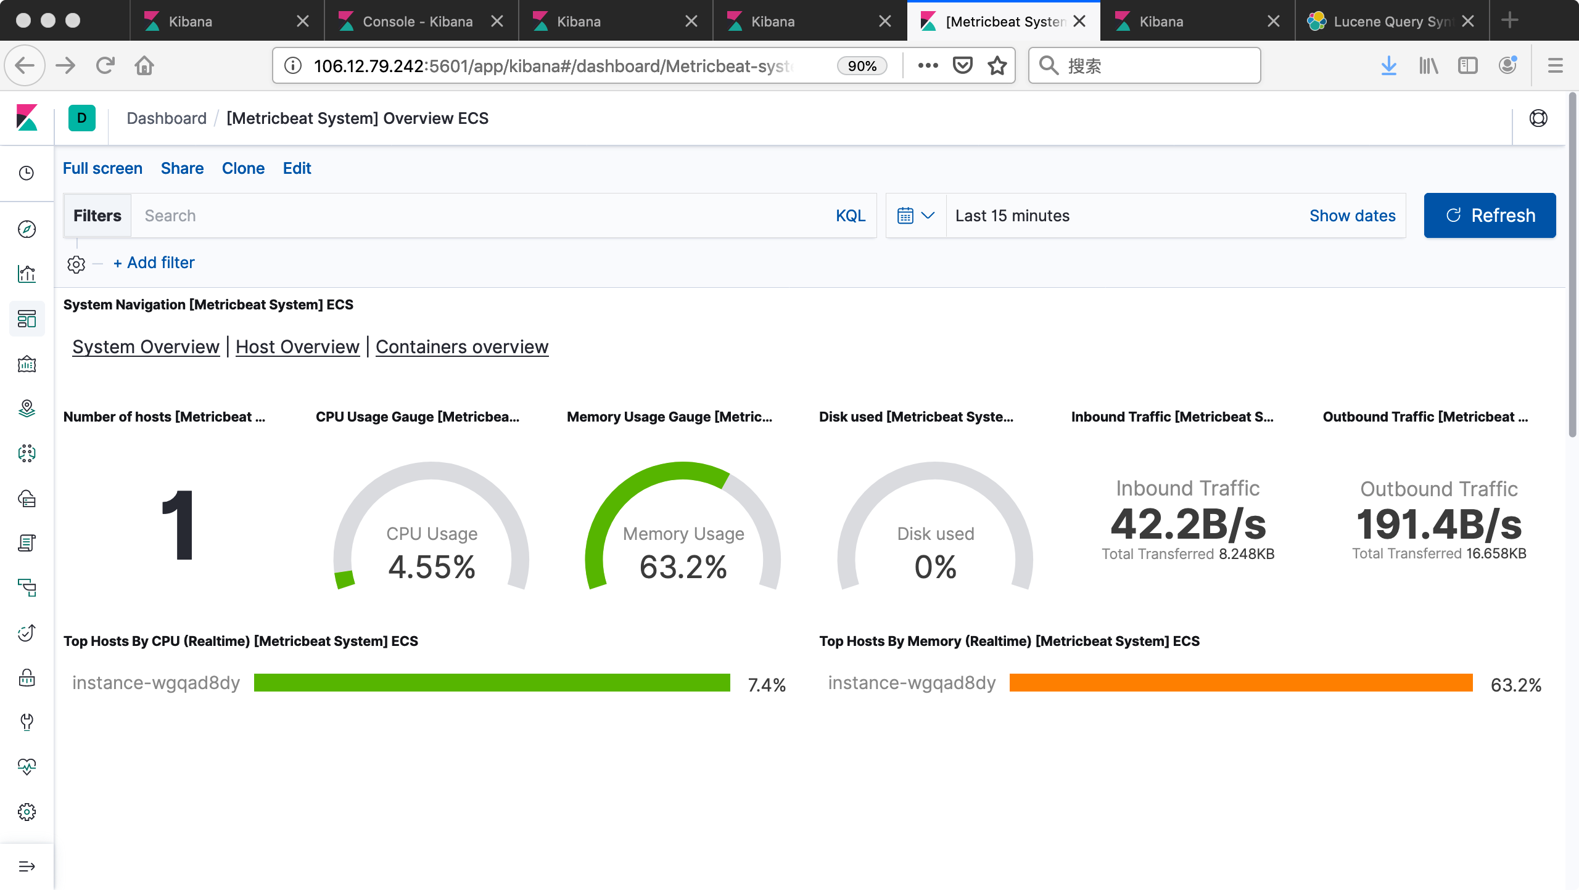This screenshot has height=890, width=1579.
Task: Click the browser address bar URL
Action: [x=555, y=65]
